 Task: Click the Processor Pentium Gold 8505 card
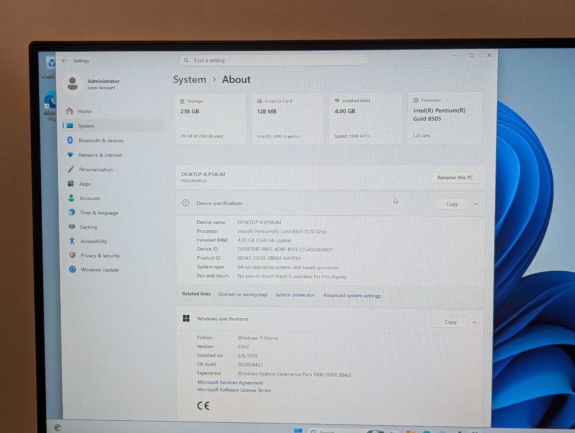click(x=444, y=118)
